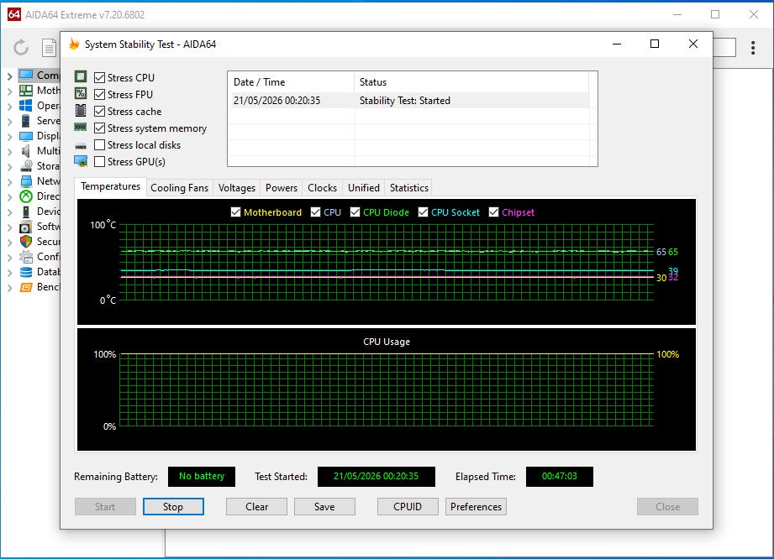Select the Network icon in the sidebar

(x=26, y=181)
